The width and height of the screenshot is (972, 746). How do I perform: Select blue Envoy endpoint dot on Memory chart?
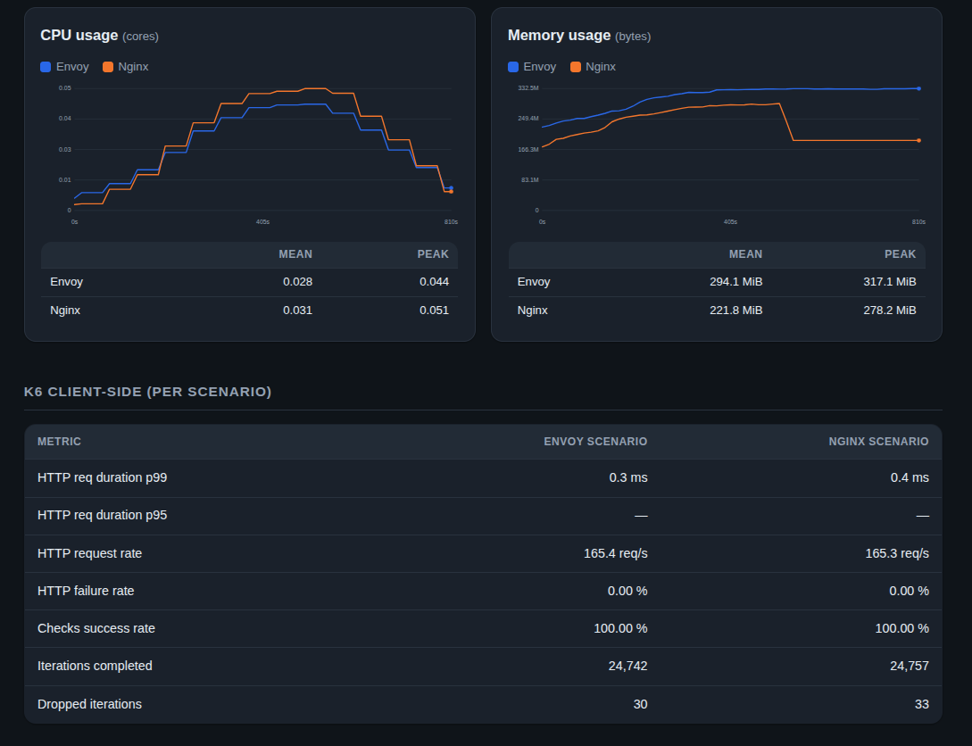click(918, 88)
